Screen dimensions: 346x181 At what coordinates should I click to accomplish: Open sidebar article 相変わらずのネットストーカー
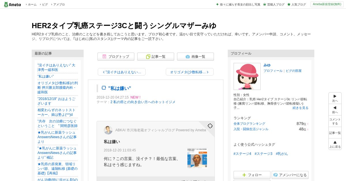tap(57, 112)
